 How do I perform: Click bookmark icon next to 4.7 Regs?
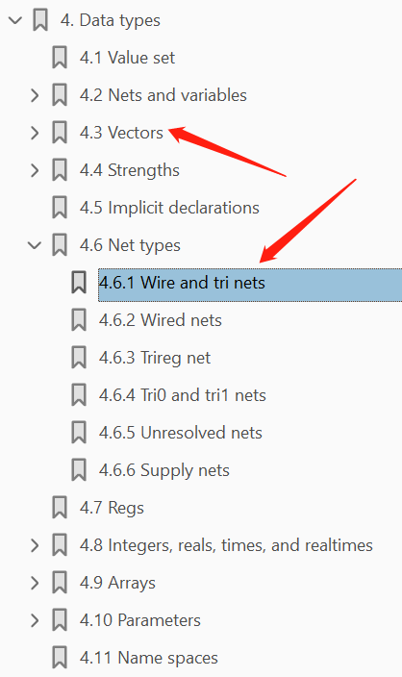pyautogui.click(x=60, y=508)
